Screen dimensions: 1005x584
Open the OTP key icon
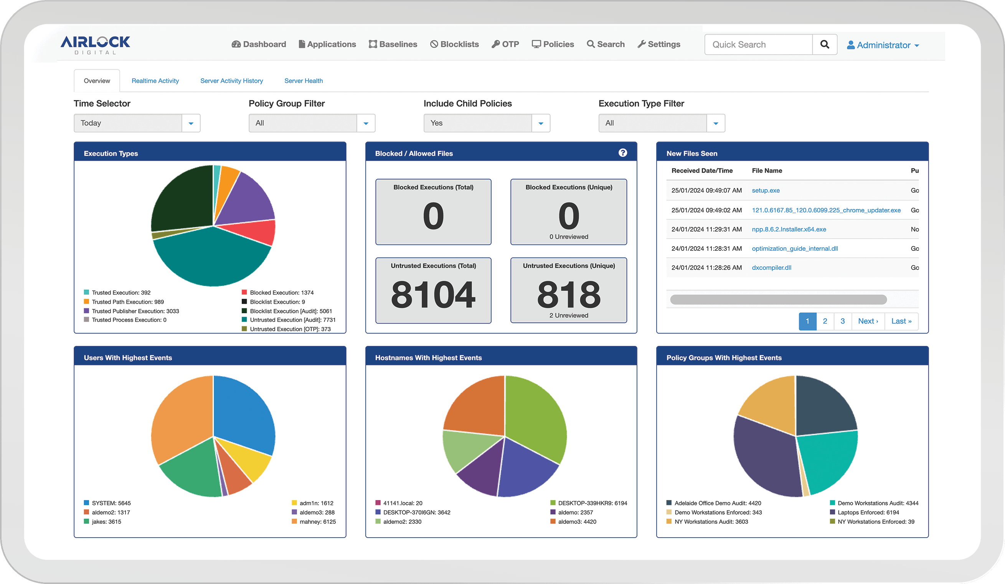click(x=496, y=44)
